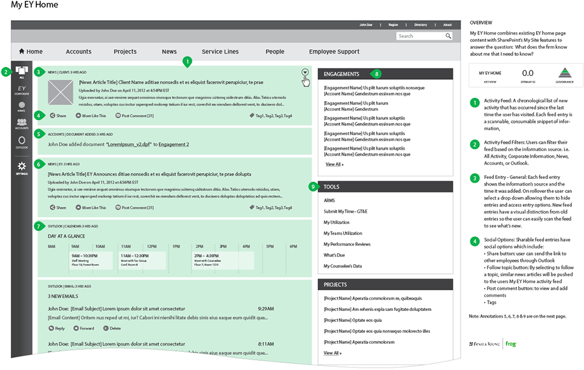Open project 'Optate eos quia nonsequo molorecto illes'
The width and height of the screenshot is (584, 370).
pos(377,331)
